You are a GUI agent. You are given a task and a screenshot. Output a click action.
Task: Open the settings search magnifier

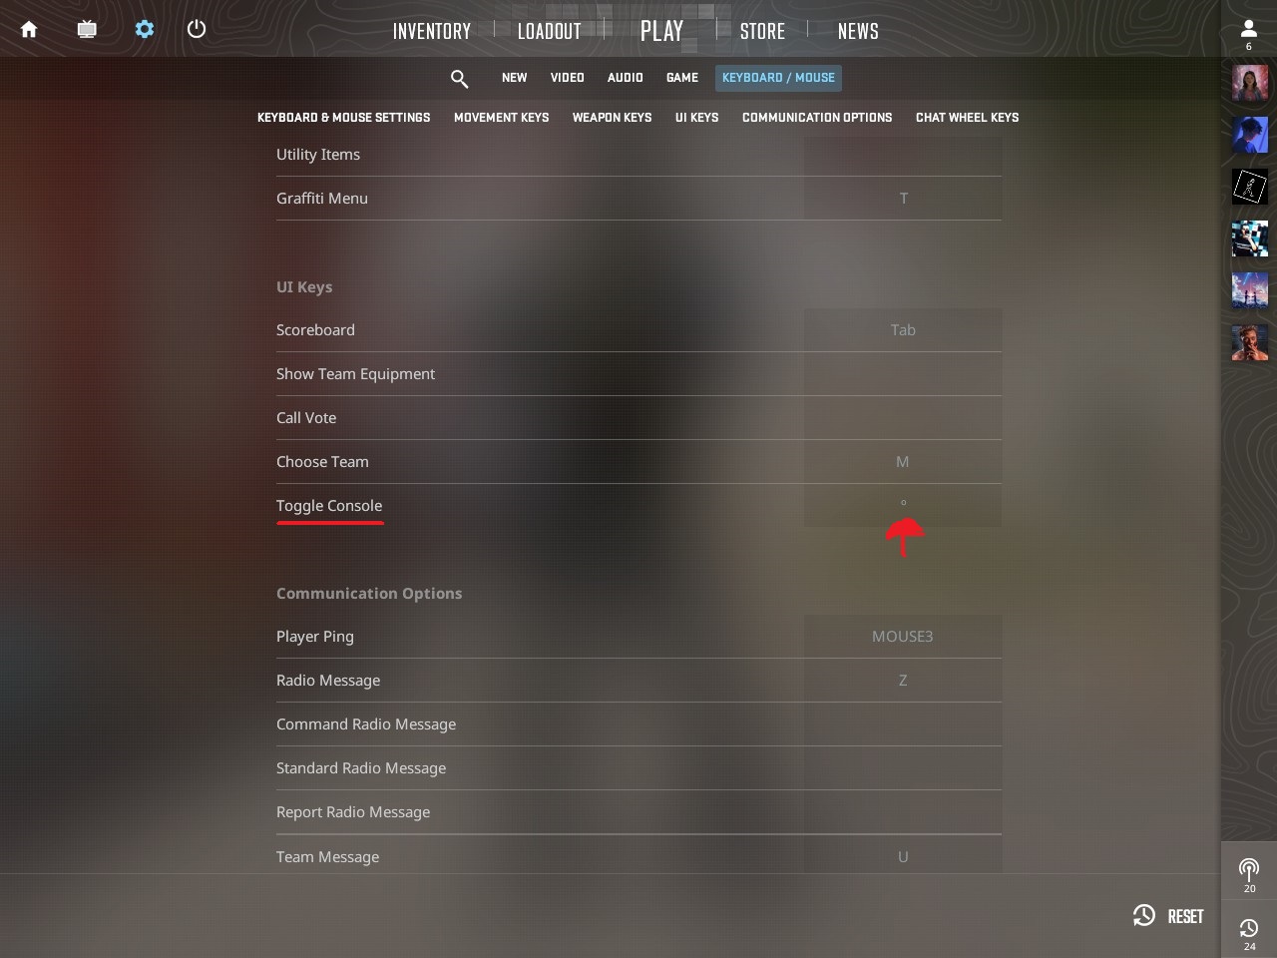[x=459, y=78]
